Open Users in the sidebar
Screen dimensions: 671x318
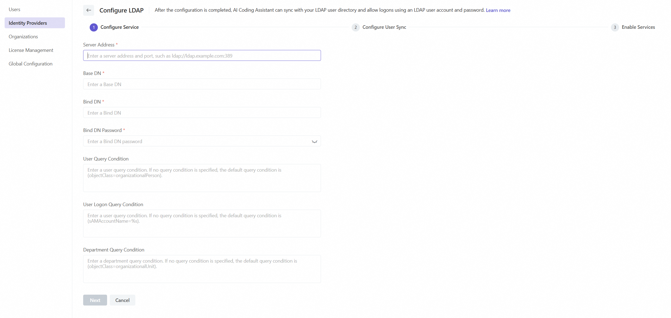tap(14, 10)
